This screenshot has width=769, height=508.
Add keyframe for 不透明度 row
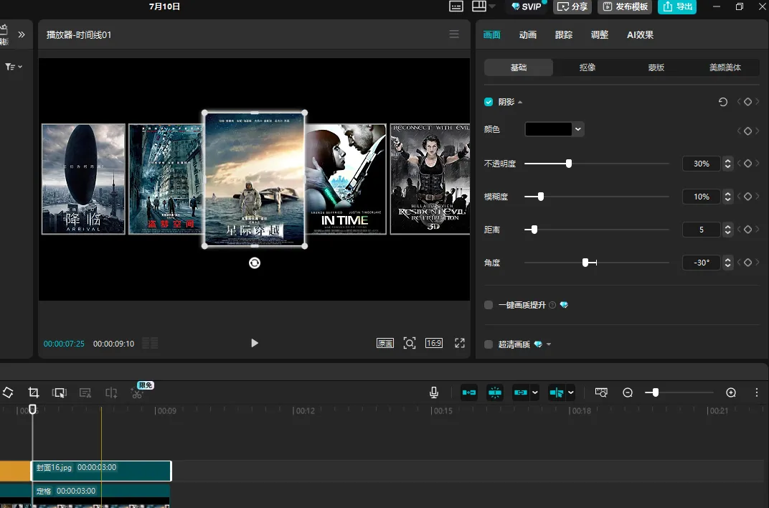[747, 164]
